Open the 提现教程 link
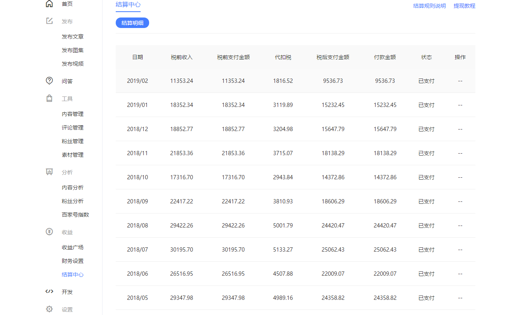The height and width of the screenshot is (315, 508). pos(465,6)
